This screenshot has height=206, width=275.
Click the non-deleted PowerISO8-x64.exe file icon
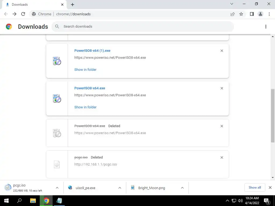pyautogui.click(x=57, y=98)
